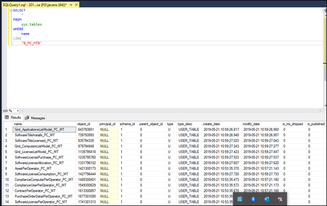327x206 pixels.
Task: Click the WHERE keyword in the query
Action: click(18, 29)
